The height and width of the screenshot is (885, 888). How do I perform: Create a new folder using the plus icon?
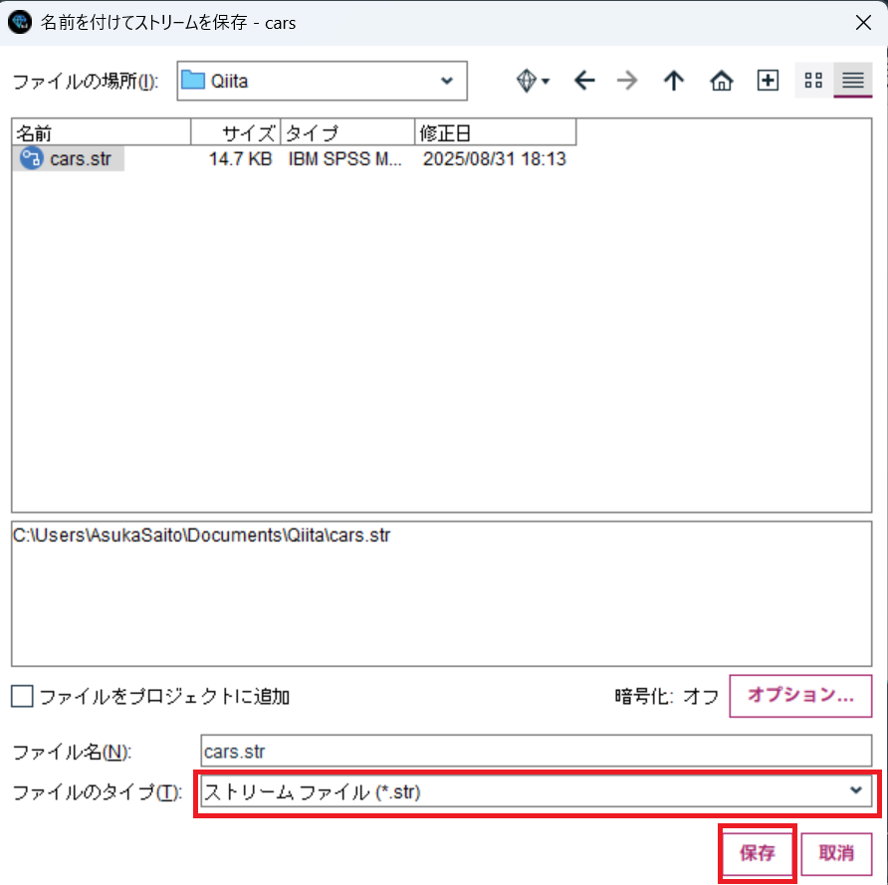click(x=767, y=81)
